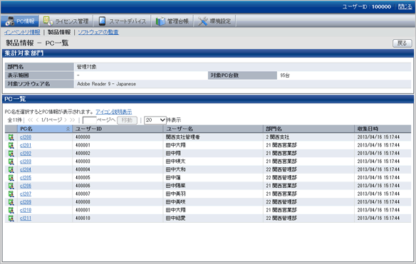Sort by the 収集日時 column header
This screenshot has height=264, width=416.
383,129
